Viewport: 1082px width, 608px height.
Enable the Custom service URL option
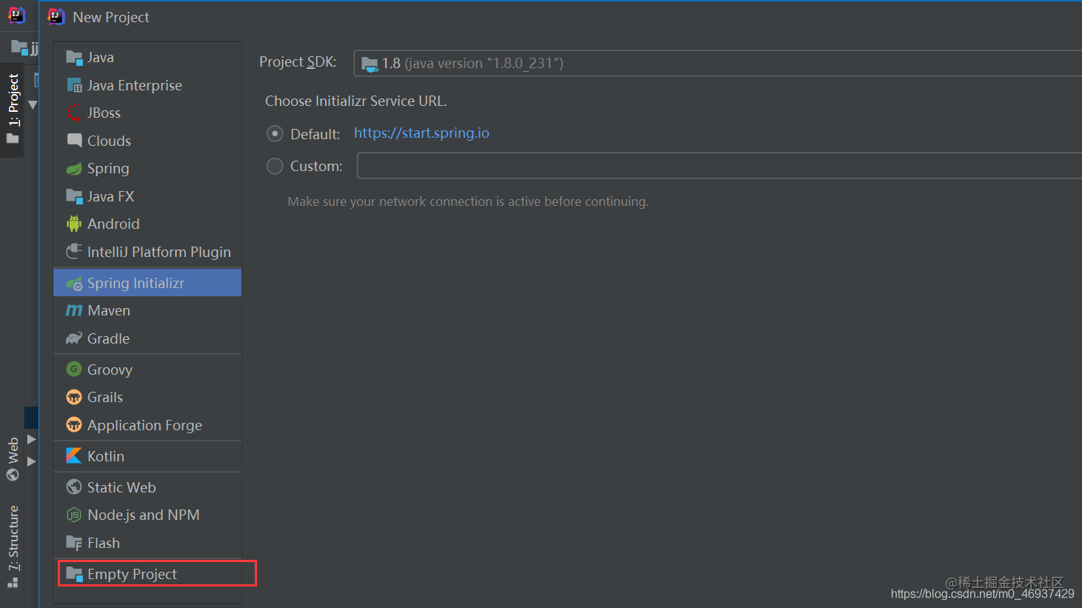coord(275,166)
